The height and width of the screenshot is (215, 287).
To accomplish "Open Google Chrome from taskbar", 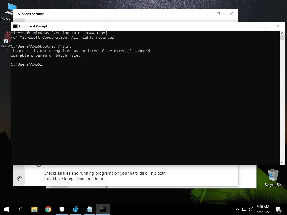I will coord(48,209).
